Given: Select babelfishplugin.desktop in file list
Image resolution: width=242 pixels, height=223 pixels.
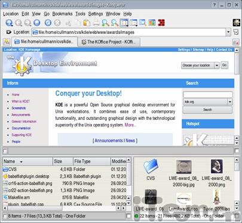Looking at the screenshot, I should (65, 176).
